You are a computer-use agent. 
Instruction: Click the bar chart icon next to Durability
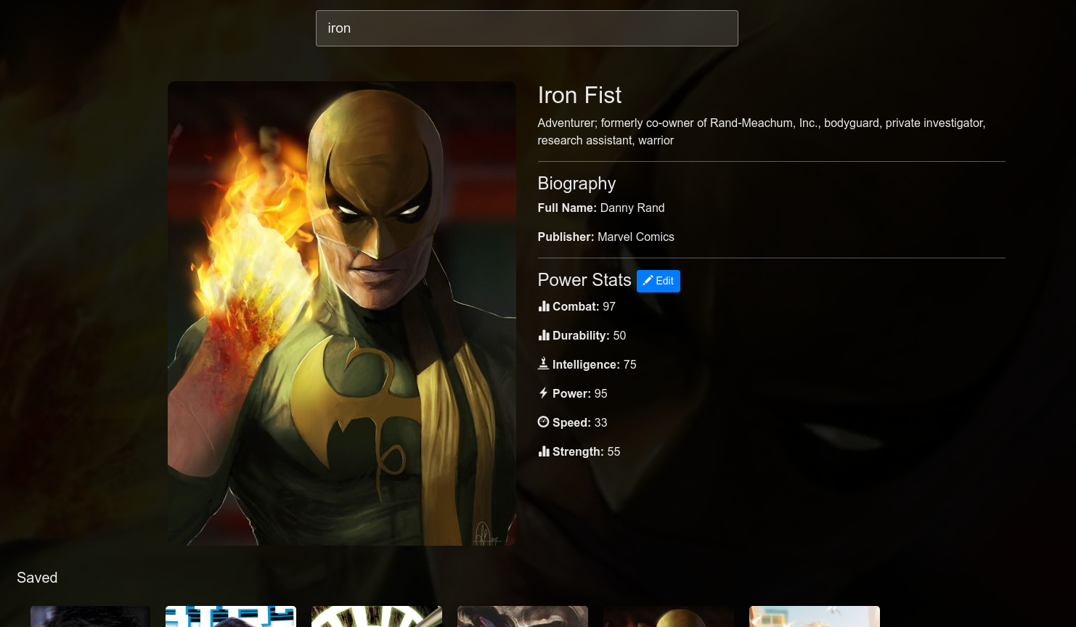click(x=544, y=335)
